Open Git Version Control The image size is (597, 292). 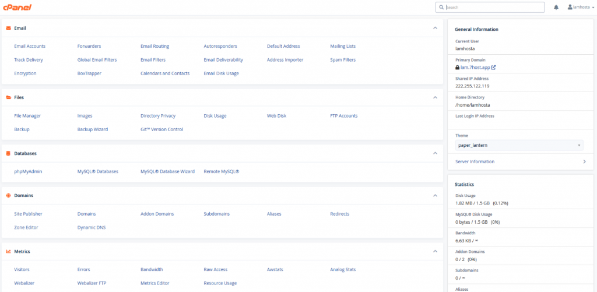tap(162, 129)
